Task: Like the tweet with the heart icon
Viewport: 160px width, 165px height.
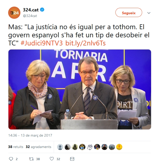Action: (52, 159)
